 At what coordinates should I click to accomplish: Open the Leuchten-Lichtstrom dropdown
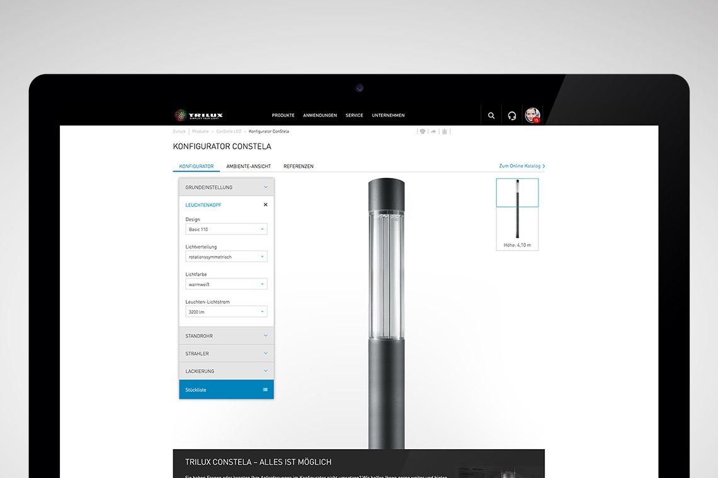point(226,311)
